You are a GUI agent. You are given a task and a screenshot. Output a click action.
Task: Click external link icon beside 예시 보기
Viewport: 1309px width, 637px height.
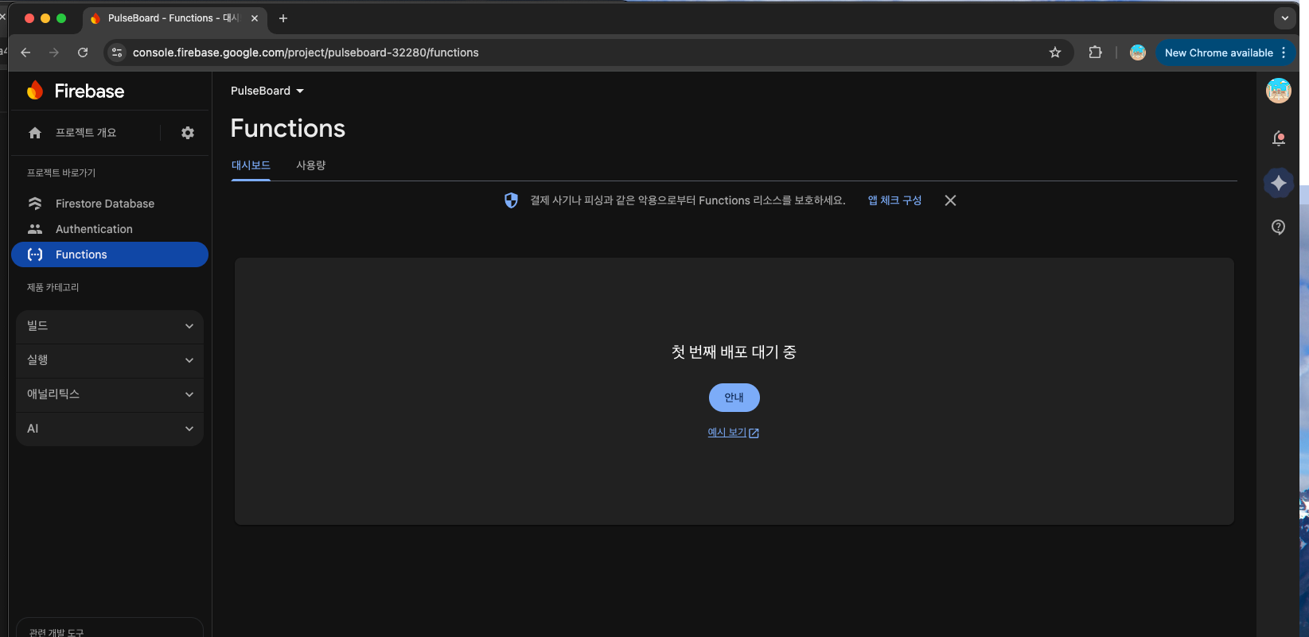click(x=754, y=433)
